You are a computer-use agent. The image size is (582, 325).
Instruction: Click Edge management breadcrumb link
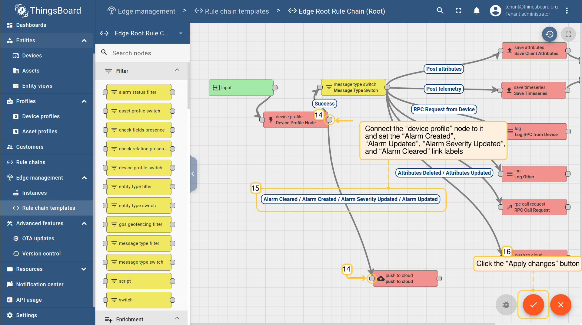146,11
